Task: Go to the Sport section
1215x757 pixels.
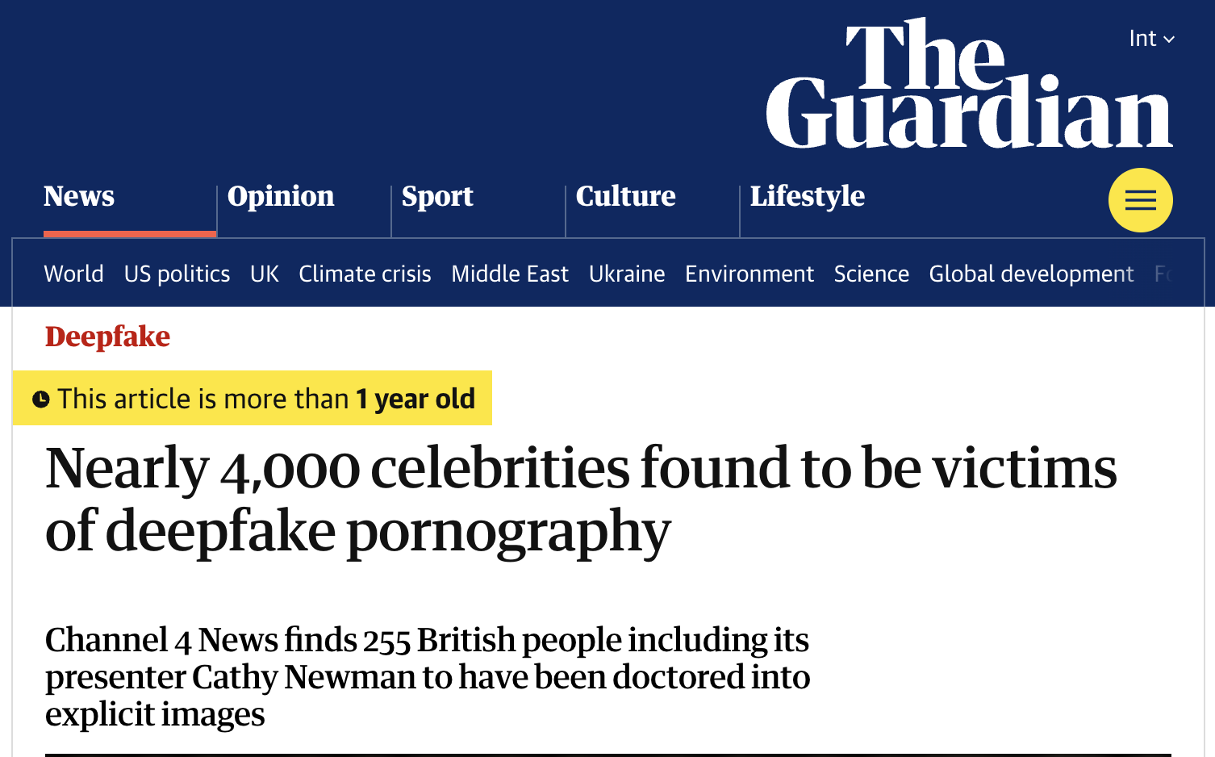Action: 437,196
